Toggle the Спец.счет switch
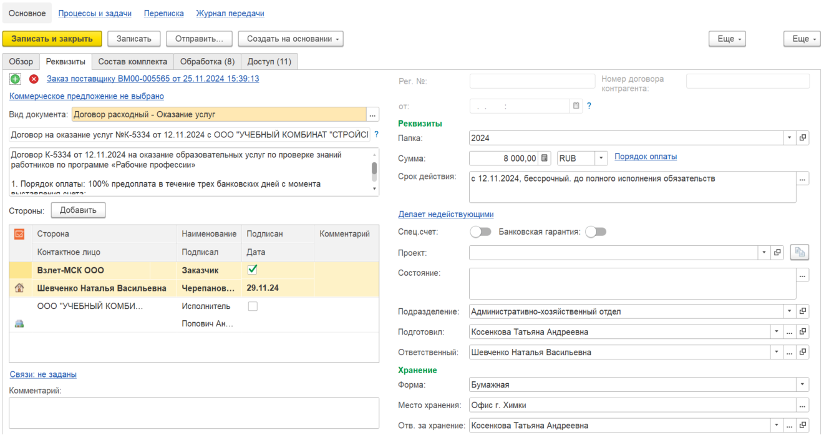824x435 pixels. (x=481, y=232)
